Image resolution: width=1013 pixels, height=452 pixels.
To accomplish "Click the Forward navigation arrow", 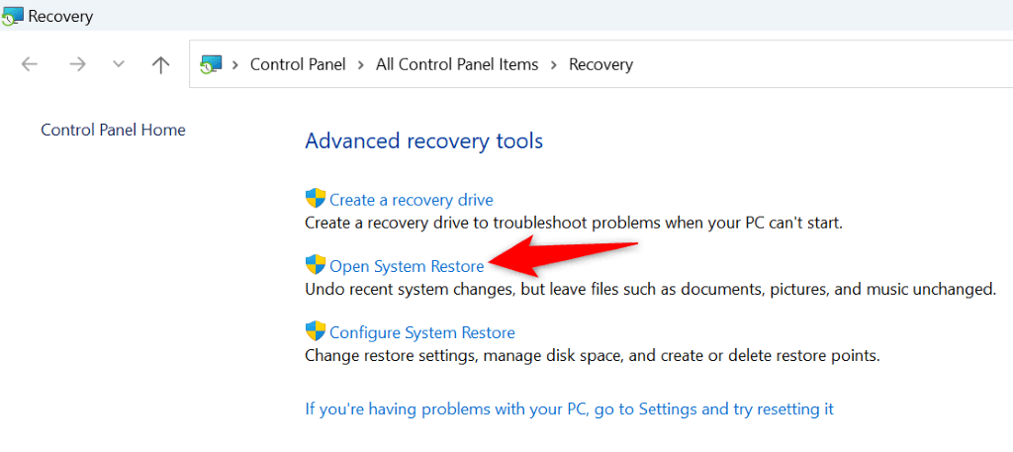I will [x=76, y=64].
